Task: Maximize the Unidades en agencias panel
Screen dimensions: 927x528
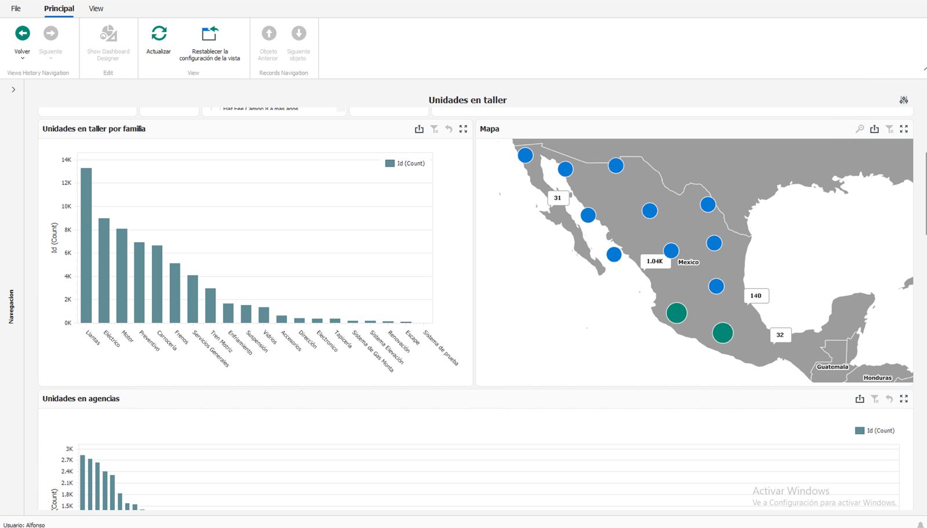Action: [904, 399]
